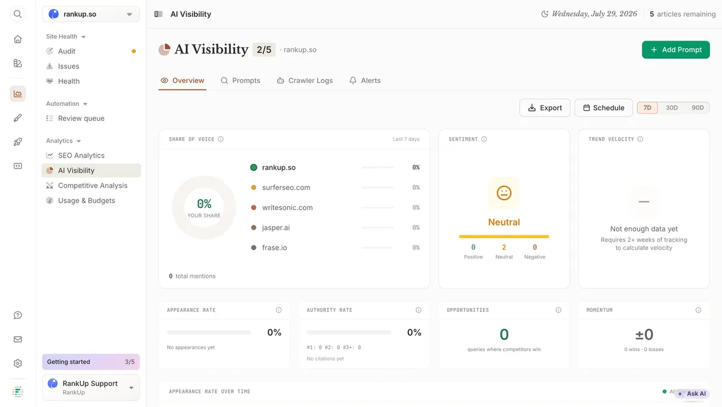Click the "Last 7 days" label
This screenshot has width=722, height=407.
406,139
